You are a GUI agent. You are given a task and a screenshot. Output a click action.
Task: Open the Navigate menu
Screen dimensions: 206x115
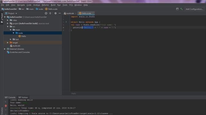tap(21, 5)
